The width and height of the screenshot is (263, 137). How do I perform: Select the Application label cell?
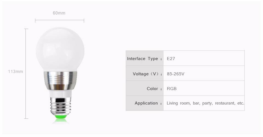click(x=145, y=103)
